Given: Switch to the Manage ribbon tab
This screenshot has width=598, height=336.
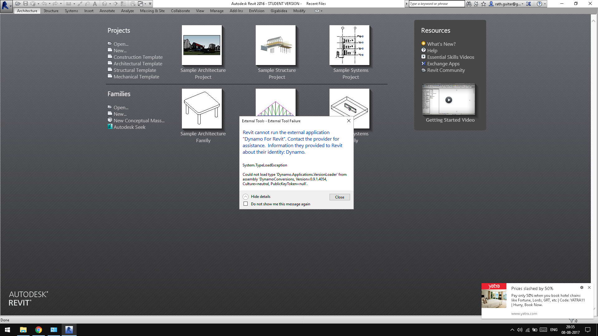Looking at the screenshot, I should pyautogui.click(x=217, y=11).
